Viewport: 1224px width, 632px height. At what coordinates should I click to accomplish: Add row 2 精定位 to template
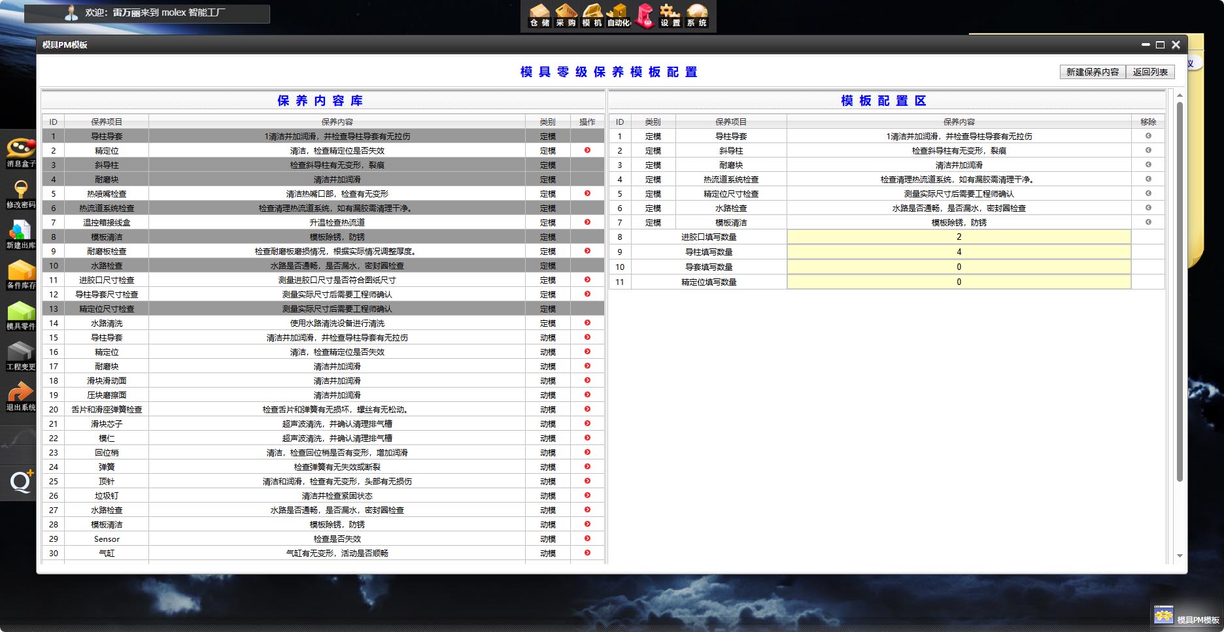click(587, 150)
